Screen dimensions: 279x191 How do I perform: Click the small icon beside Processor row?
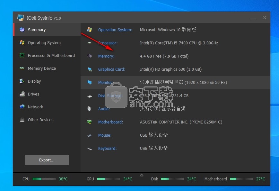pos(90,43)
